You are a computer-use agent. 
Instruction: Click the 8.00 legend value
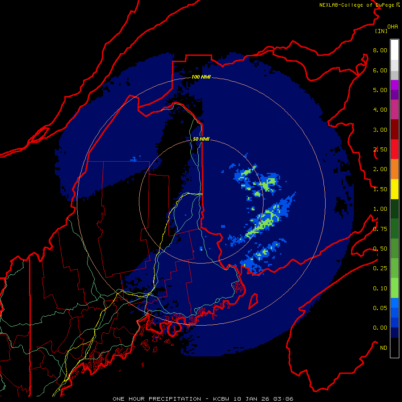(x=380, y=50)
